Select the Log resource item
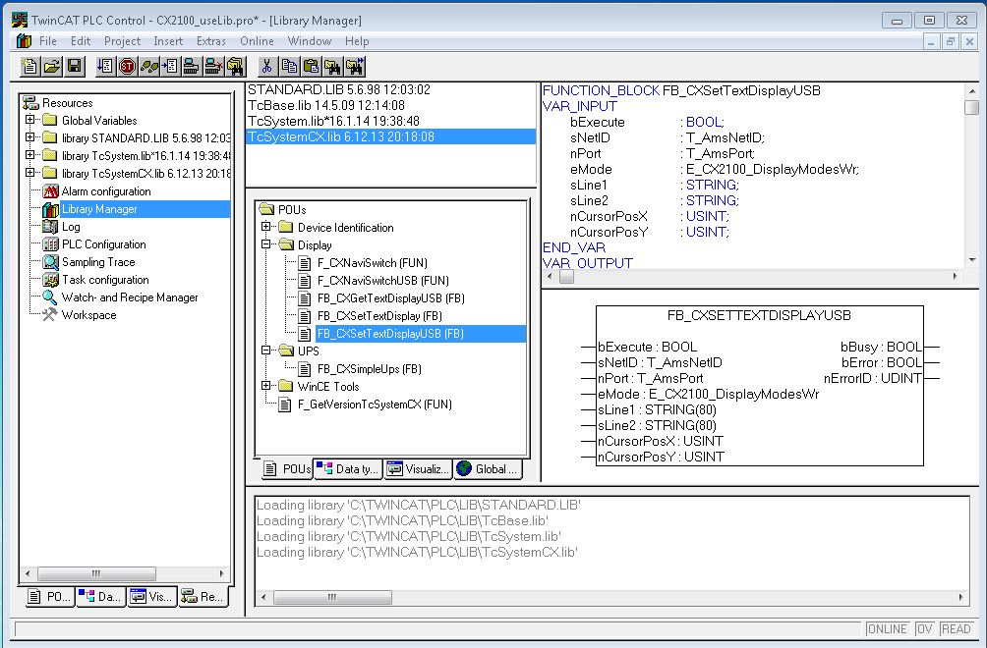Screen dimensions: 987x648 [71, 226]
